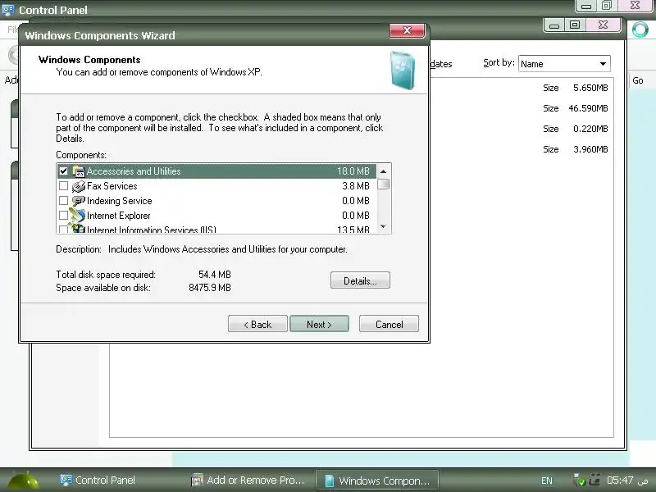Click the Control Panel title bar icon
Screen dimensions: 656x492
click(x=8, y=9)
